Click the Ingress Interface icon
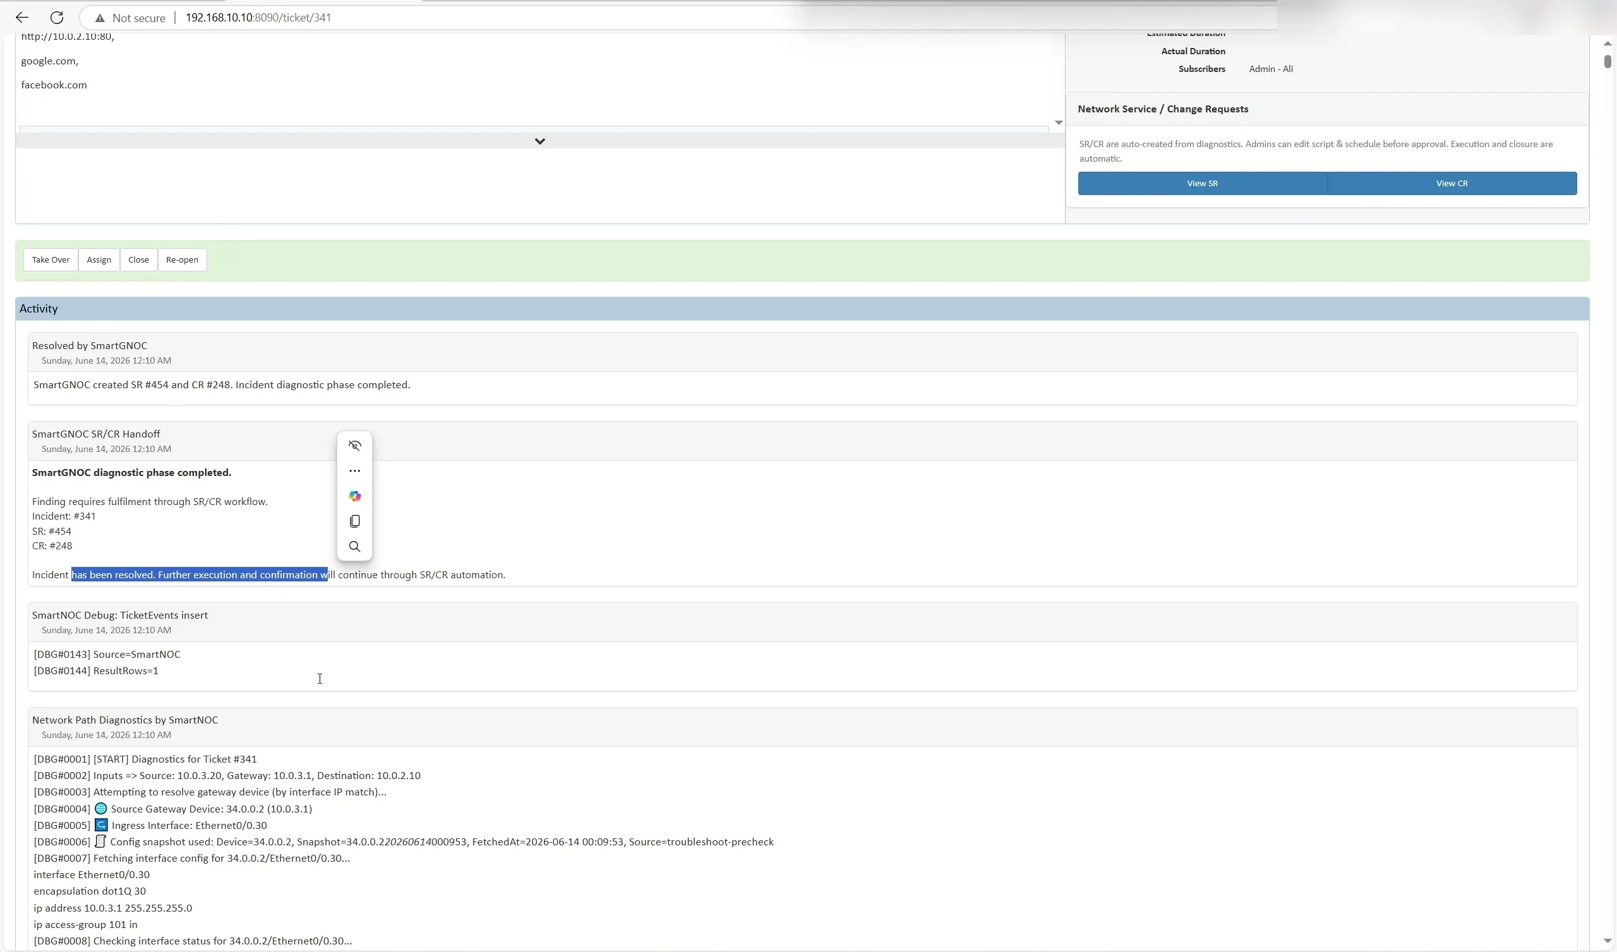1617x952 pixels. [x=100, y=825]
